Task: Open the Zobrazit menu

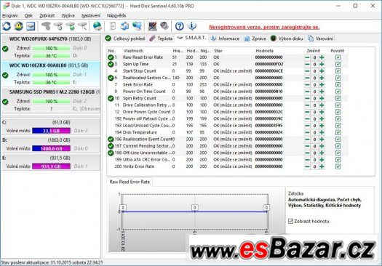Action: 47,15
